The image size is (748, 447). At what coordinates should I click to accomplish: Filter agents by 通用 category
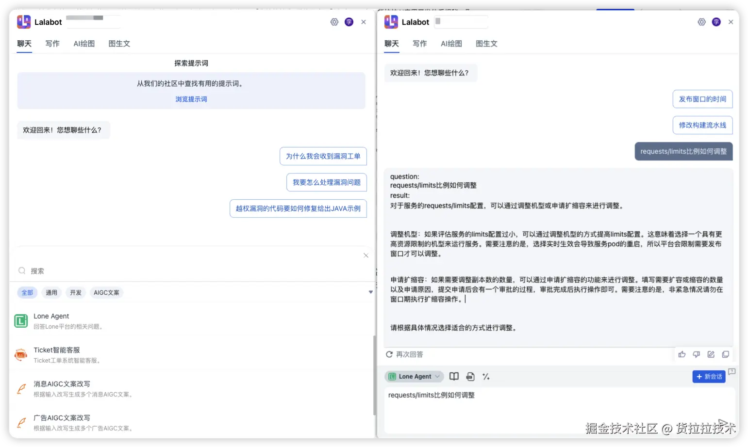pyautogui.click(x=51, y=292)
